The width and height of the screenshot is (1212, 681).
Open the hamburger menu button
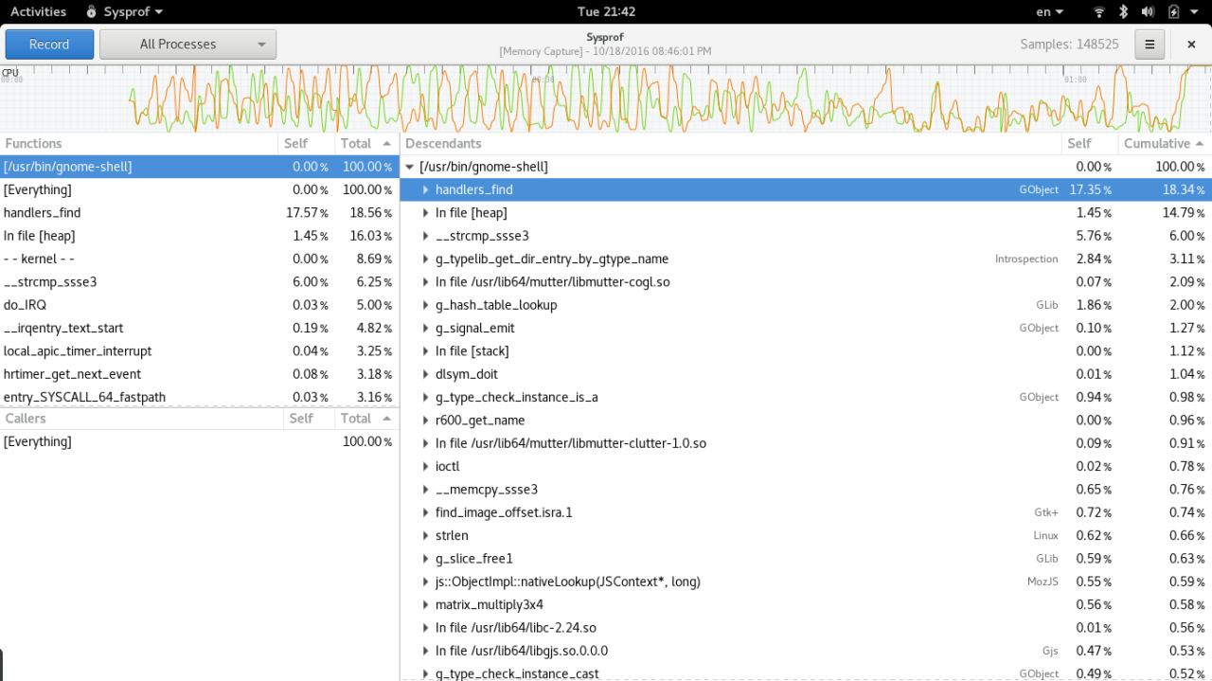pos(1150,44)
